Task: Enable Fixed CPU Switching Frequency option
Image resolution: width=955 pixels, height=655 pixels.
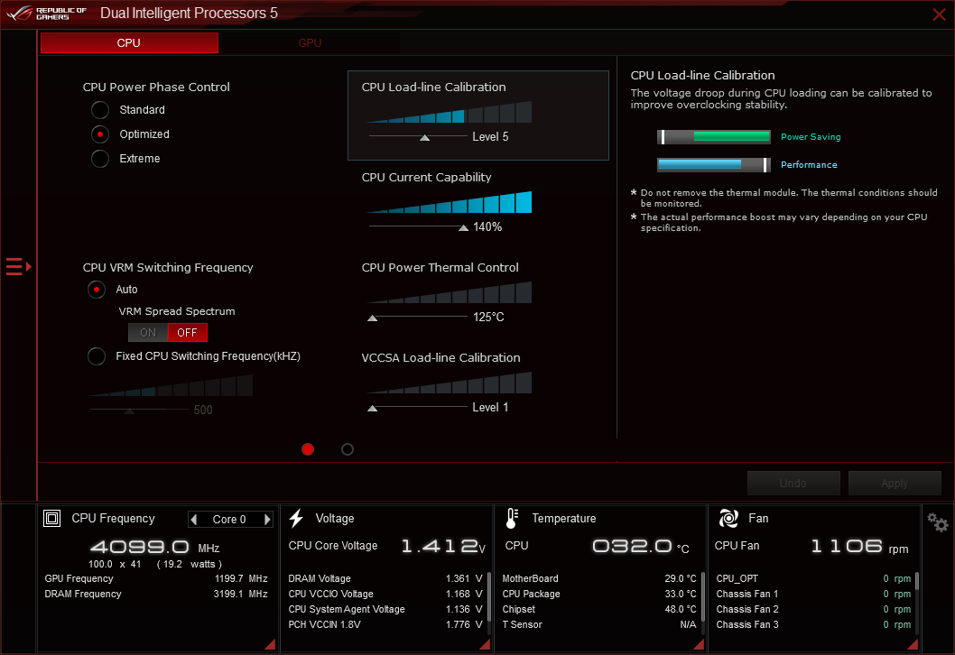Action: pos(97,356)
